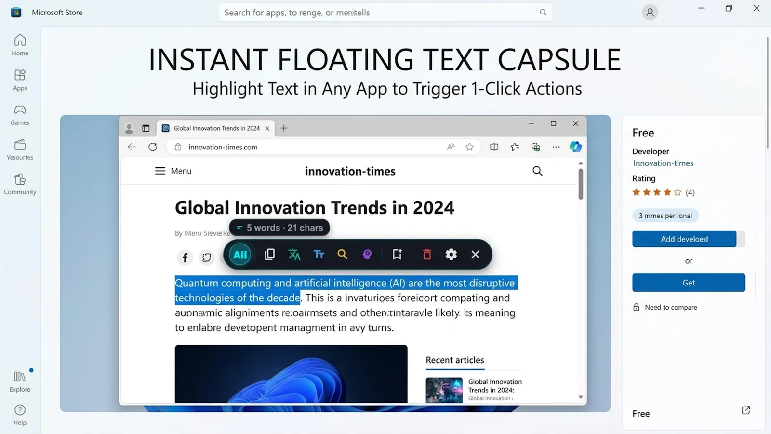Open the user profile account icon
The width and height of the screenshot is (771, 434).
point(650,13)
